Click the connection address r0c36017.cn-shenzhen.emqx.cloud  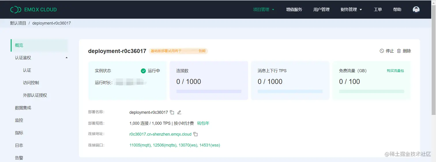[x=160, y=134]
